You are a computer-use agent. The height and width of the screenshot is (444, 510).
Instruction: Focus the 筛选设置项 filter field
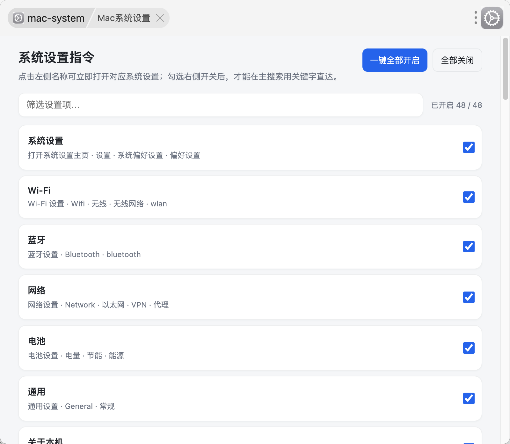221,105
